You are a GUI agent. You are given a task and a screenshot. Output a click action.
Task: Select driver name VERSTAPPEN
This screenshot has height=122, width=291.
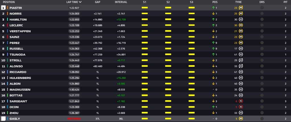pyautogui.click(x=20, y=31)
